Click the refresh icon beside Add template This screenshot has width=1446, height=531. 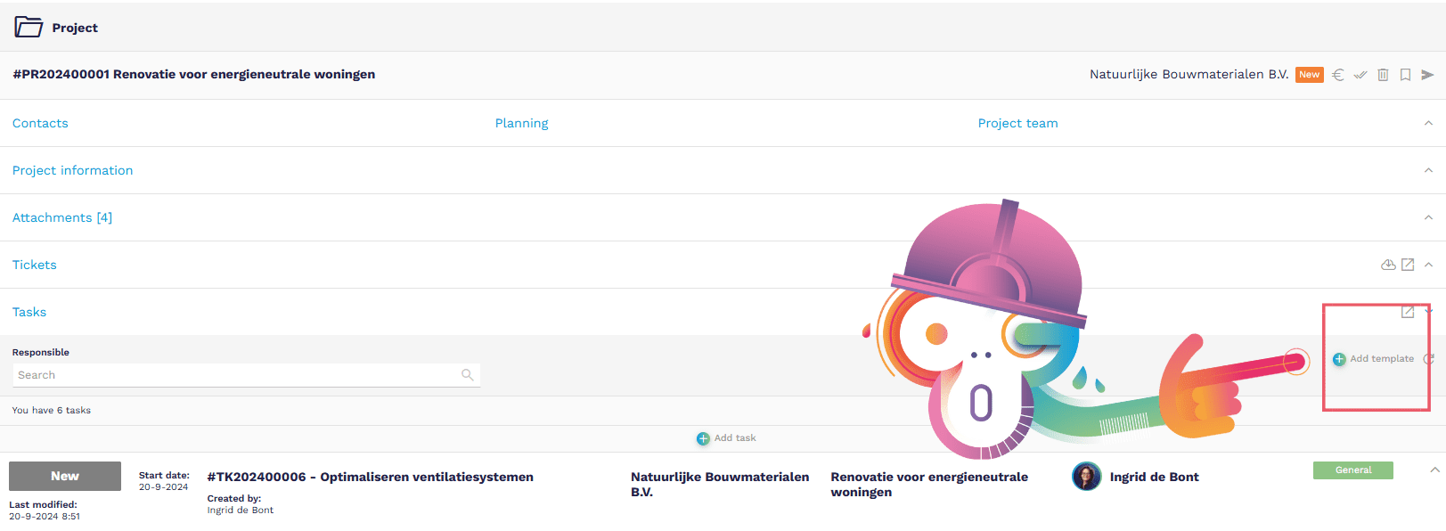click(1428, 359)
